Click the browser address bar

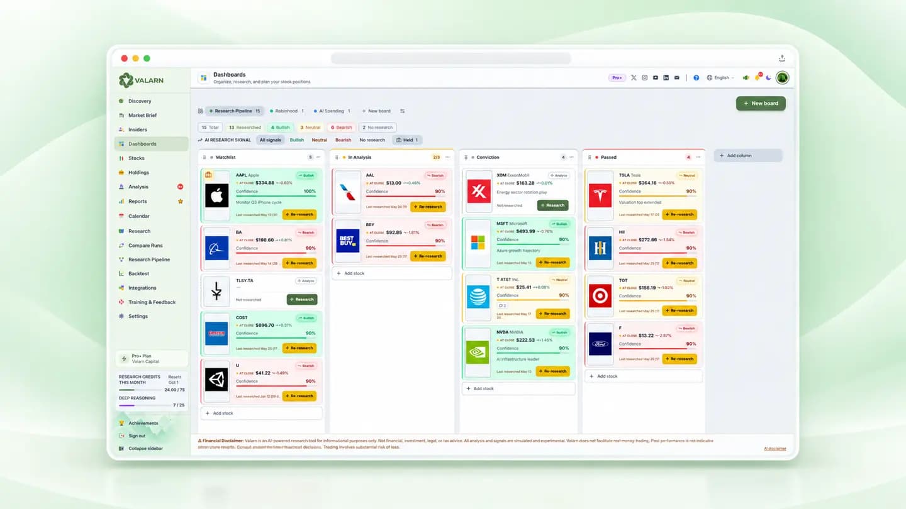[451, 58]
